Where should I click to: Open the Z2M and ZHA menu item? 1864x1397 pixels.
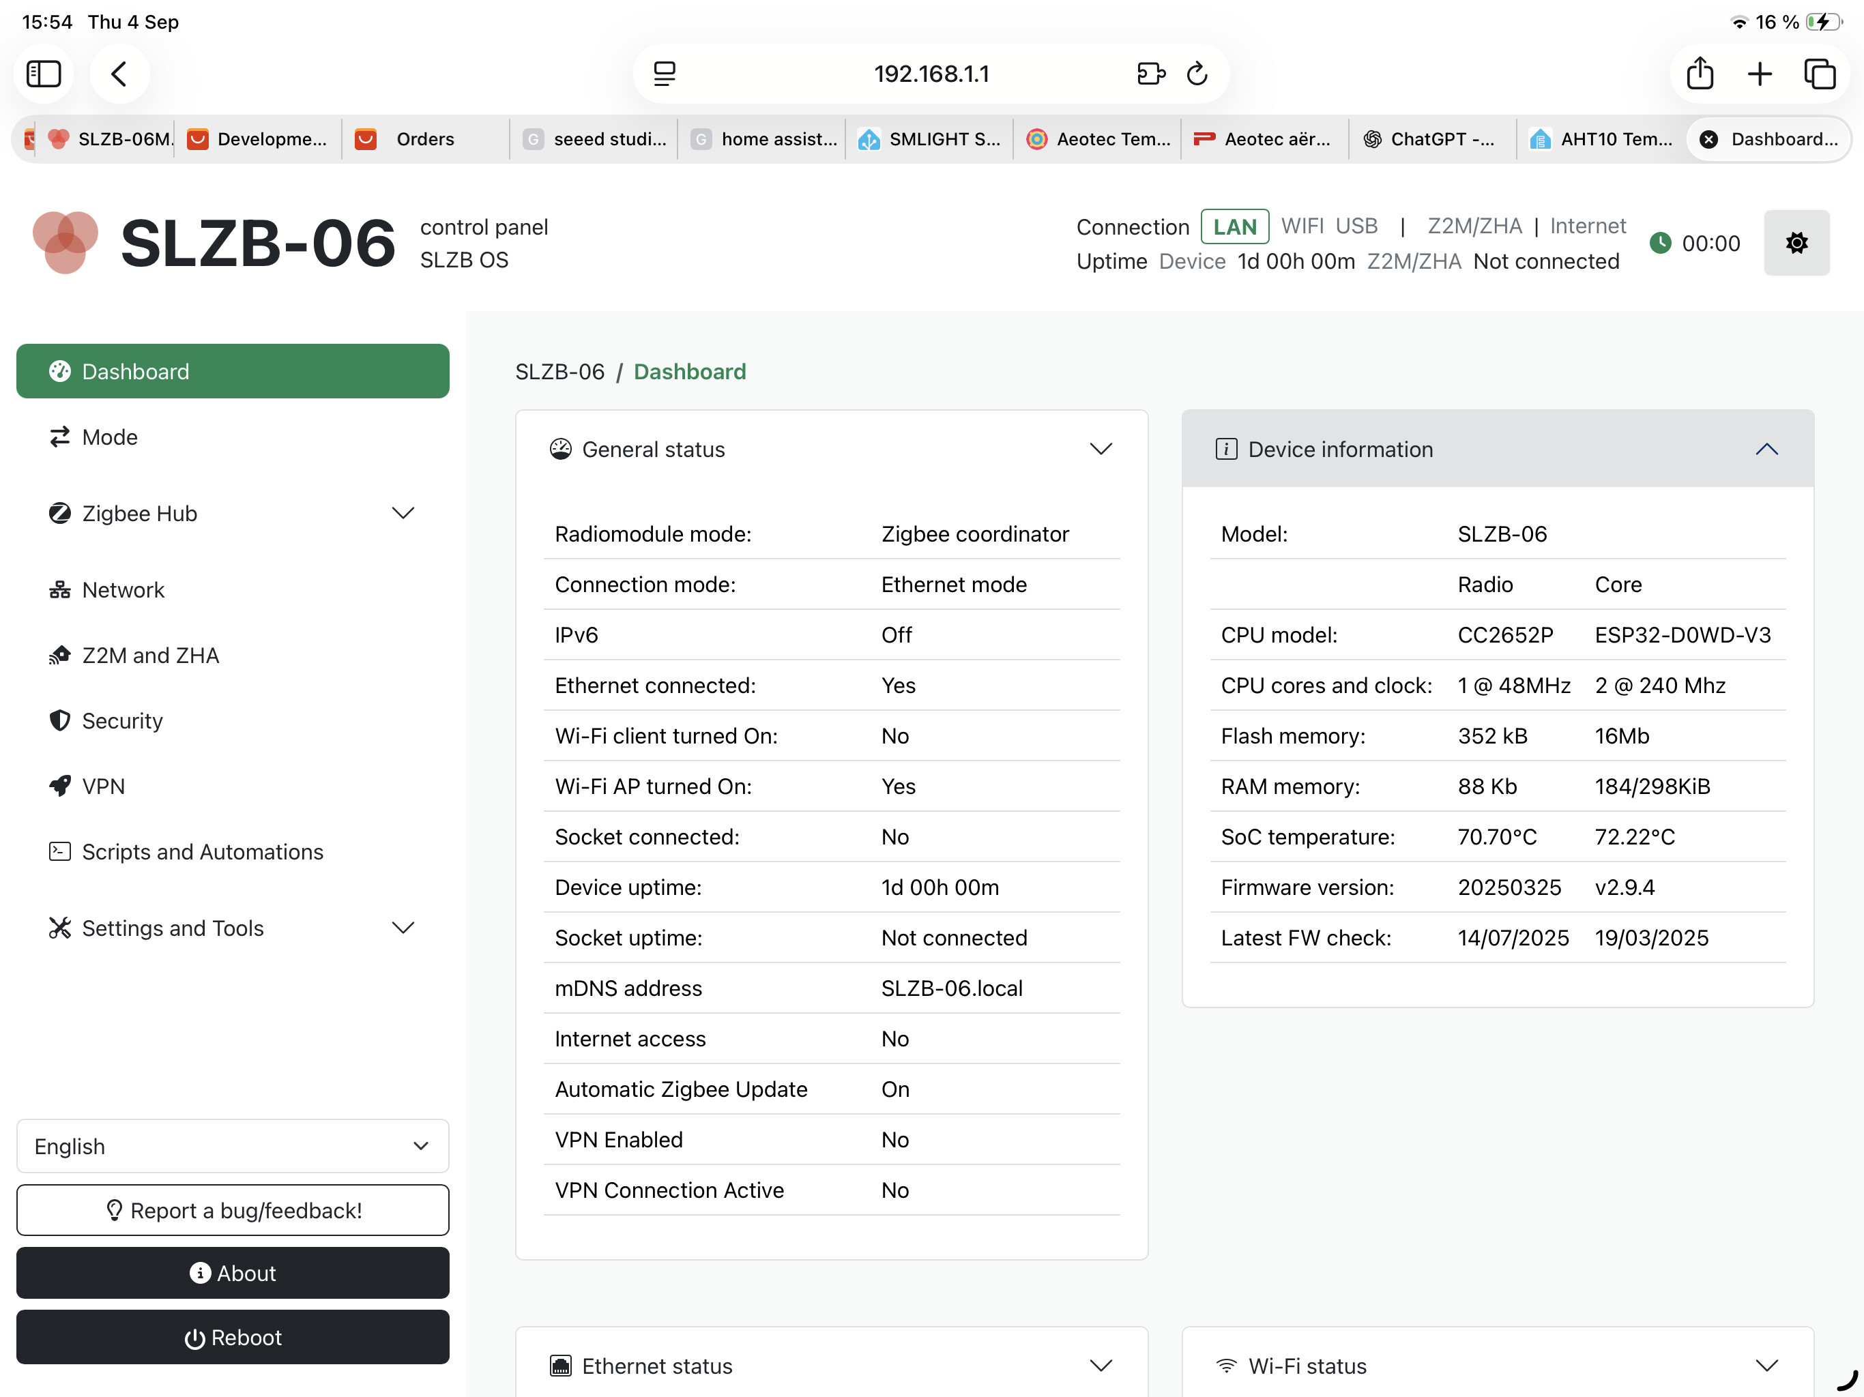150,656
